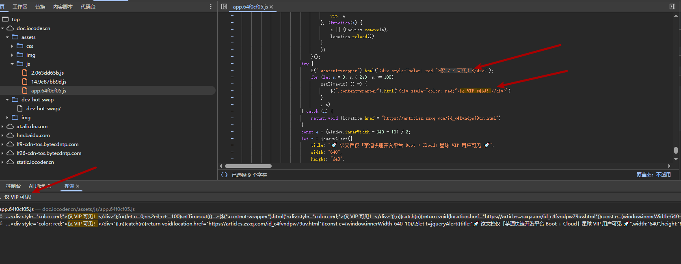Select the 2.063dd65b.js file

47,73
